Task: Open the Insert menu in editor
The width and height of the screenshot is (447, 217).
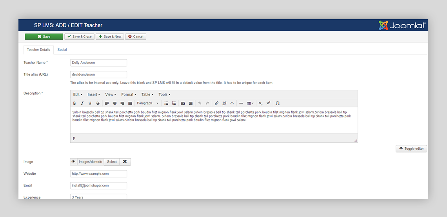Action: pyautogui.click(x=94, y=94)
